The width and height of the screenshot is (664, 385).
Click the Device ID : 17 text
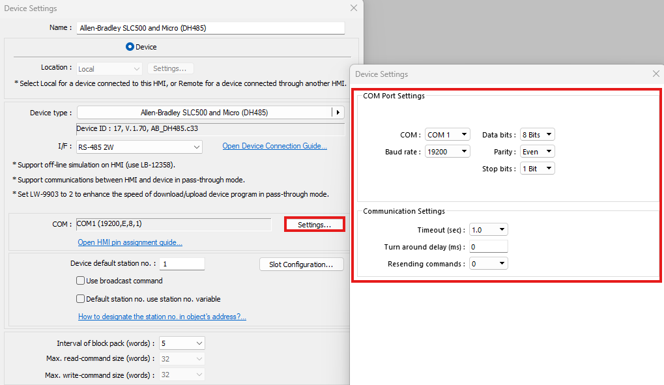point(137,128)
